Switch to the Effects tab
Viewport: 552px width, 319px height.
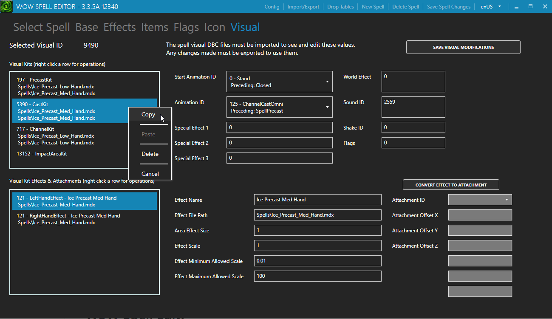pyautogui.click(x=119, y=27)
